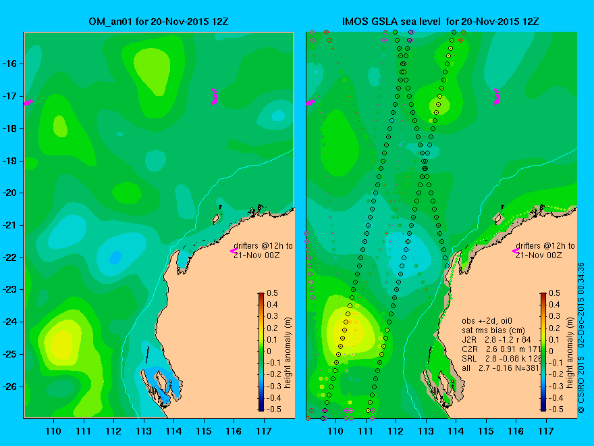Click the -21 latitude axis label
The image size is (594, 446).
(10, 225)
